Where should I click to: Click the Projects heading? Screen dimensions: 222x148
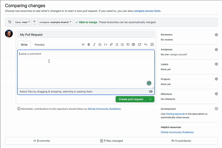(165, 79)
